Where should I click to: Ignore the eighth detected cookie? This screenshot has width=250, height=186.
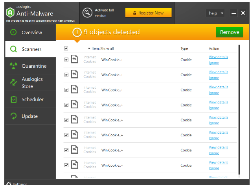pyautogui.click(x=214, y=168)
